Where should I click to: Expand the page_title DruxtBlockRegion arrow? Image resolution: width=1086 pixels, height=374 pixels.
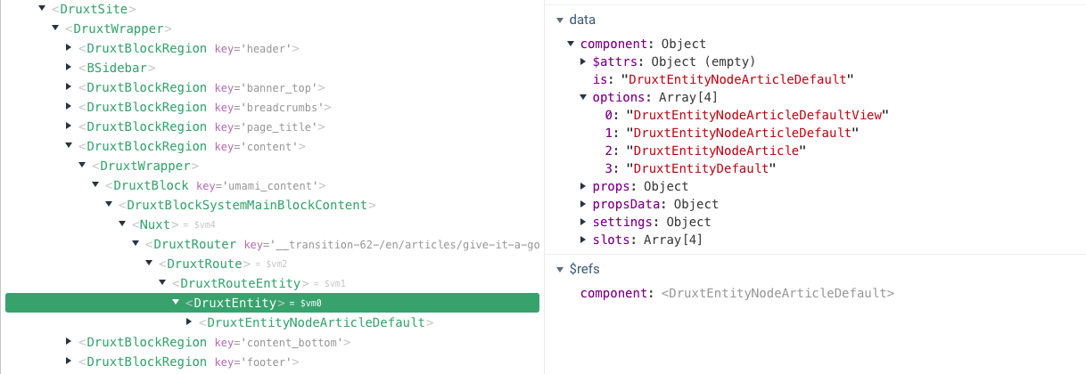(x=69, y=126)
